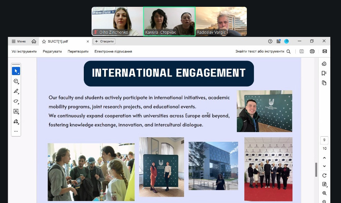Viewport: 341px width, 203px height.
Task: Open the fill and sign pen tool
Action: coord(16,122)
